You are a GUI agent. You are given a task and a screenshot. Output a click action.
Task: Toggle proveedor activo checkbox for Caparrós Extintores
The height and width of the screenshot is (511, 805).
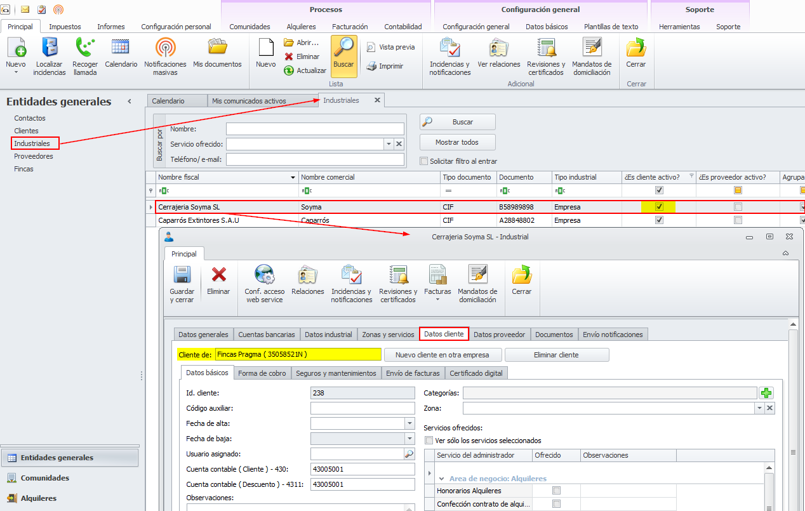(x=738, y=220)
